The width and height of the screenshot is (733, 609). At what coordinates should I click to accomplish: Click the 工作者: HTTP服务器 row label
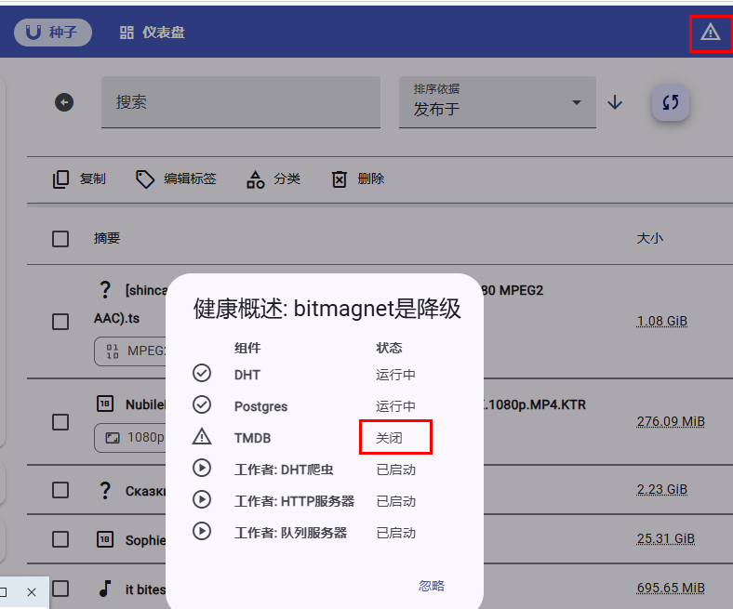coord(295,501)
